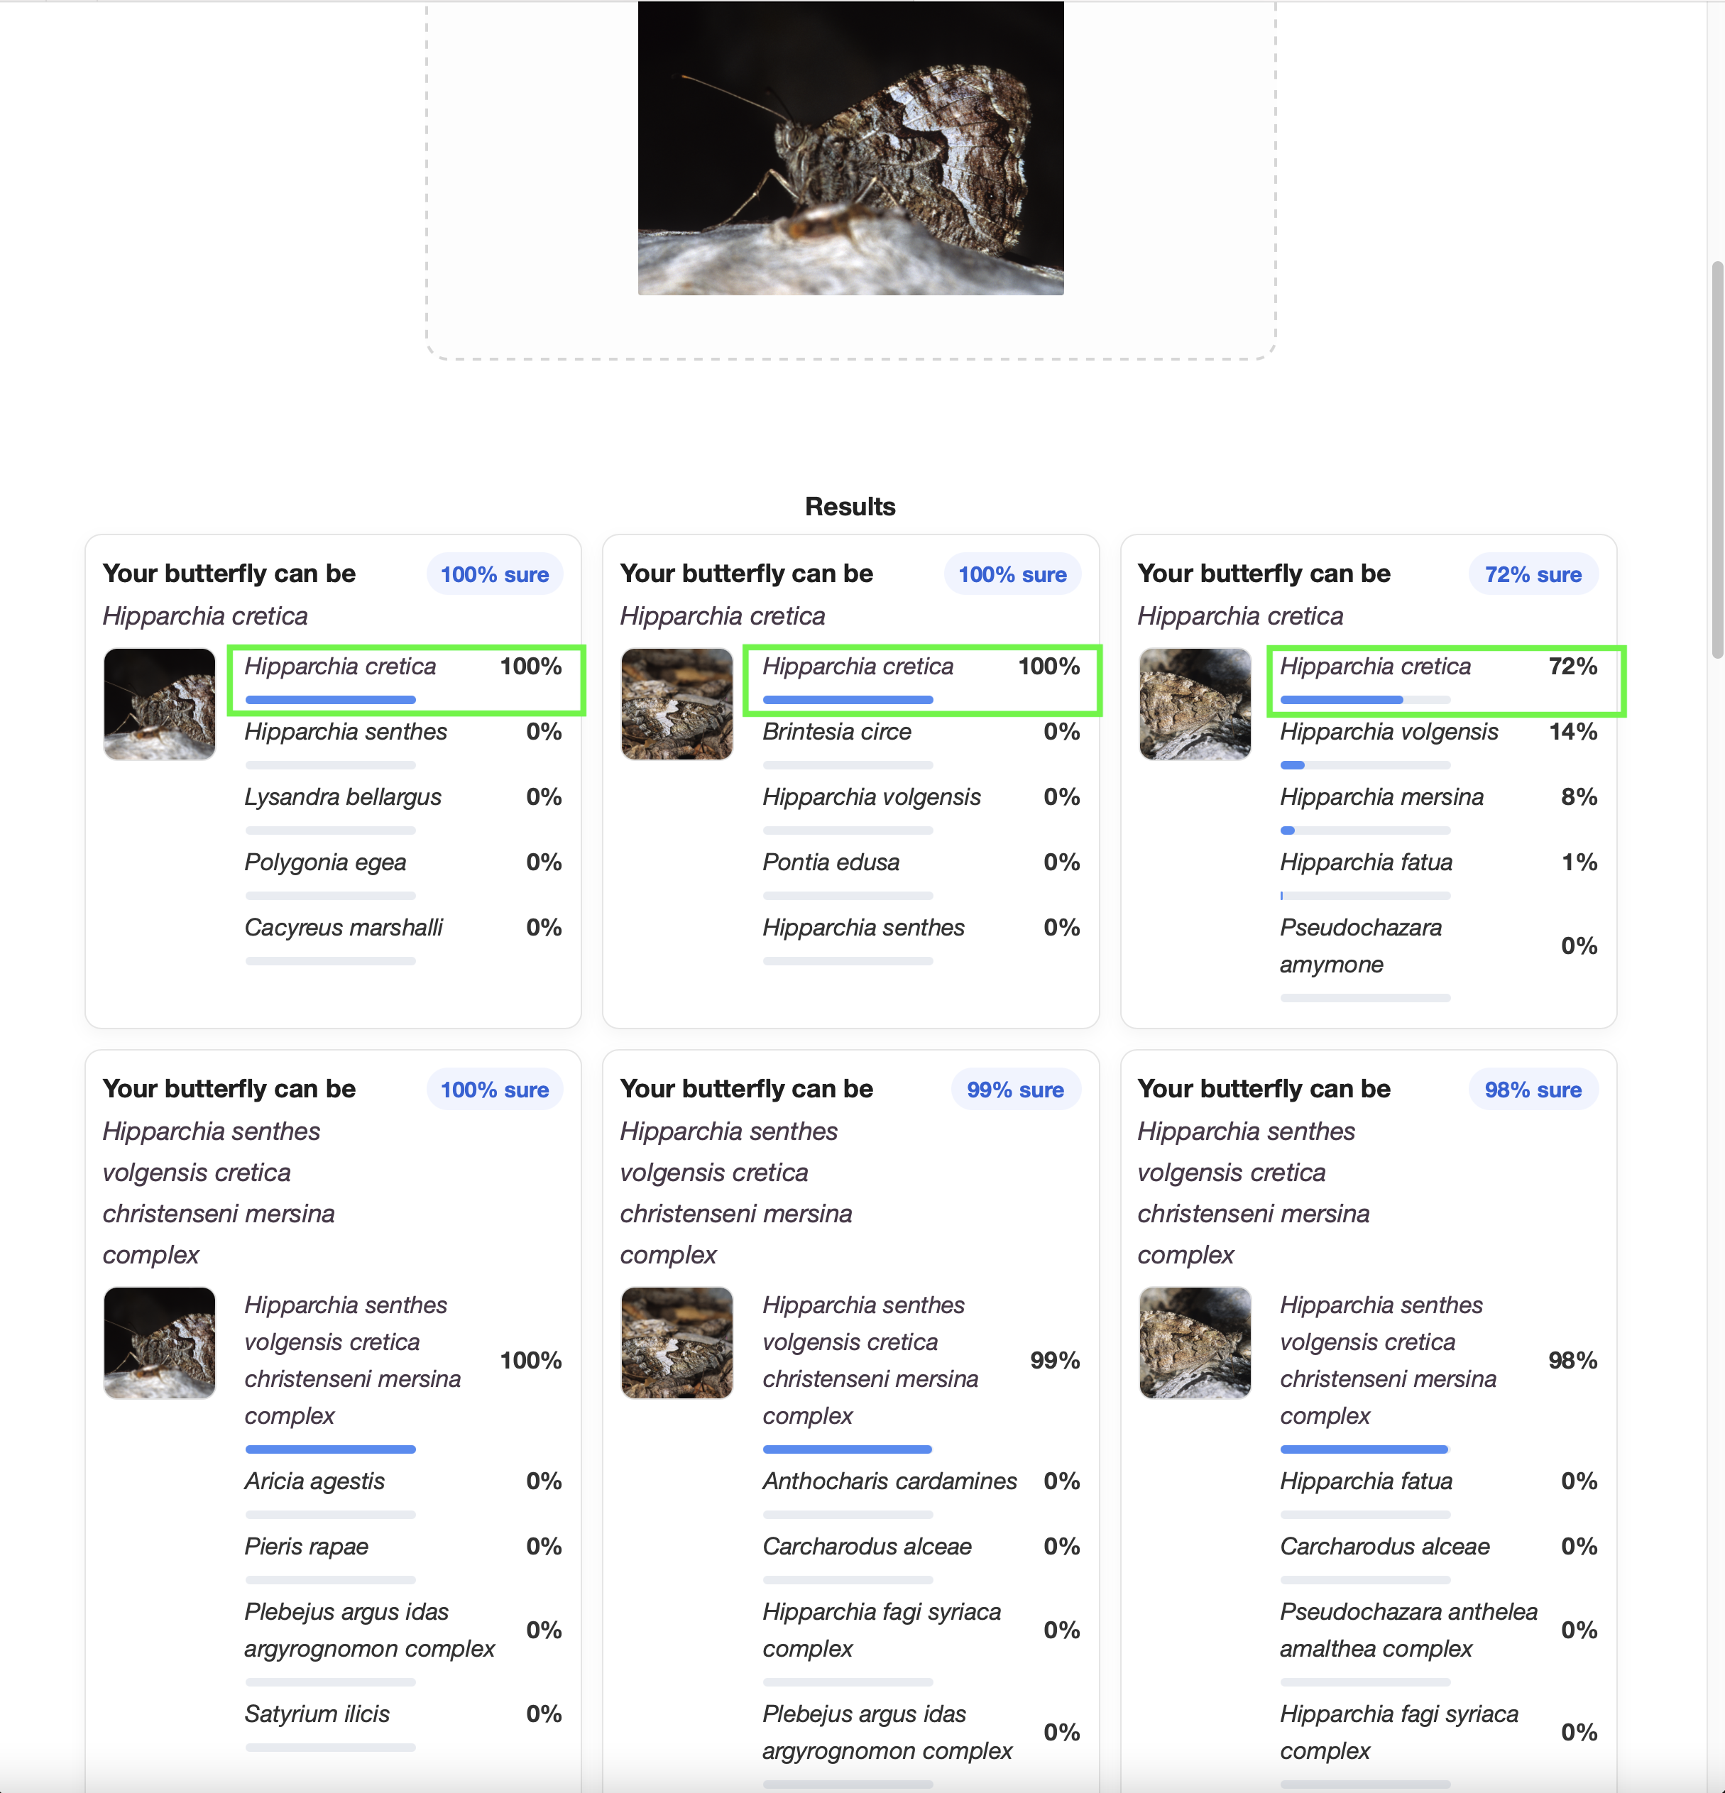The image size is (1725, 1793).
Task: Click the 72% sure badge
Action: pos(1532,574)
